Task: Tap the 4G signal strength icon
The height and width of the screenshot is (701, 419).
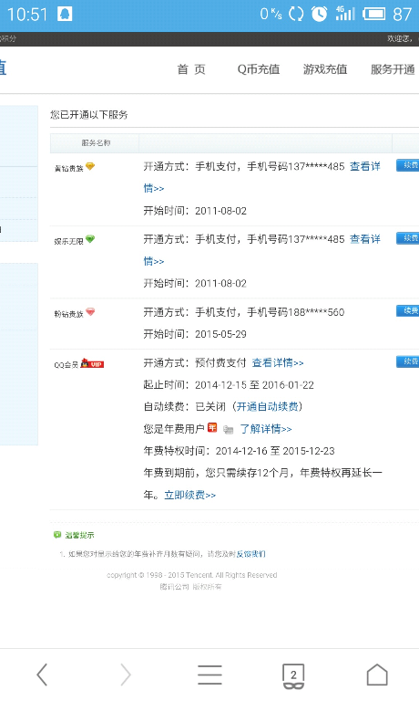Action: click(345, 14)
